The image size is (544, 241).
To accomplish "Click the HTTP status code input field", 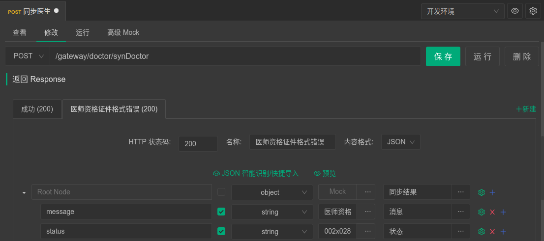I will click(x=198, y=143).
